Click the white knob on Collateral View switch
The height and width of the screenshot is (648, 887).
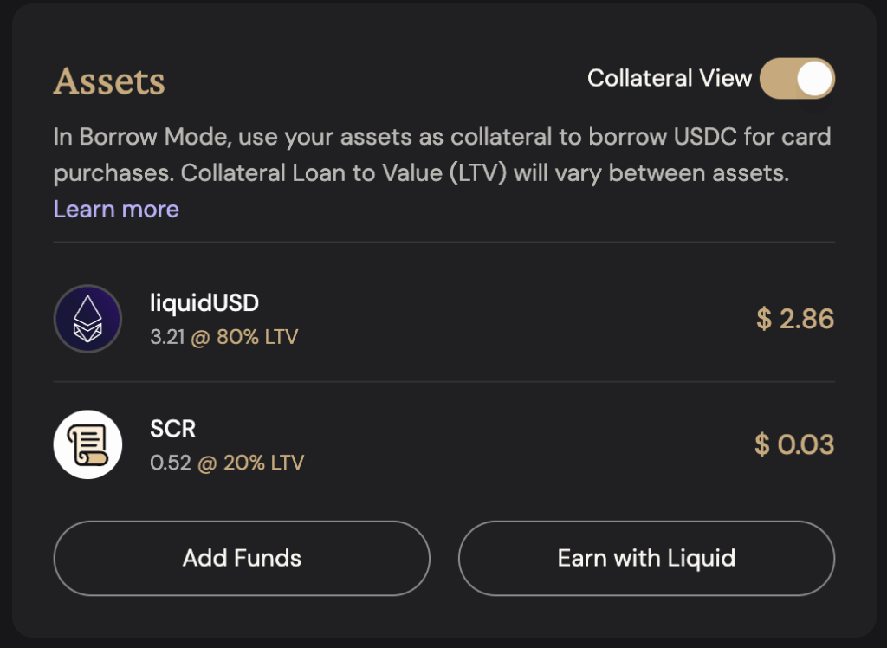814,79
